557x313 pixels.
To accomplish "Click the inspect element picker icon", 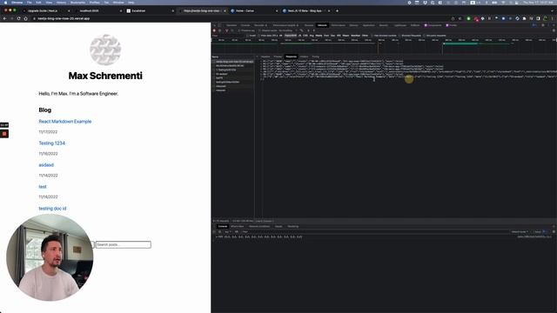I will tap(215, 25).
